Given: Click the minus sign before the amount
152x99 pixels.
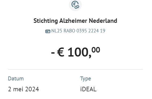Looking at the screenshot, I should [x=53, y=53].
